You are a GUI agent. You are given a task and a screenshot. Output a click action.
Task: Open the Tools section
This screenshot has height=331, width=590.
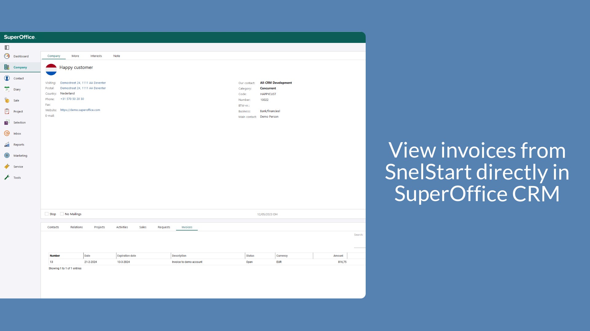point(17,177)
